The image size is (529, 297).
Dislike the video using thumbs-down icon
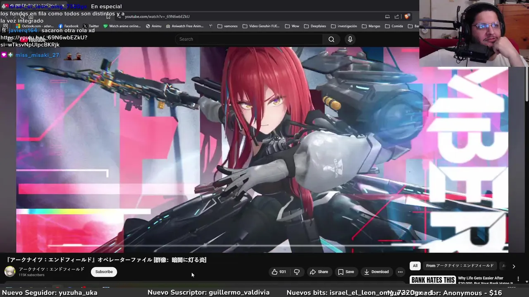tap(297, 272)
